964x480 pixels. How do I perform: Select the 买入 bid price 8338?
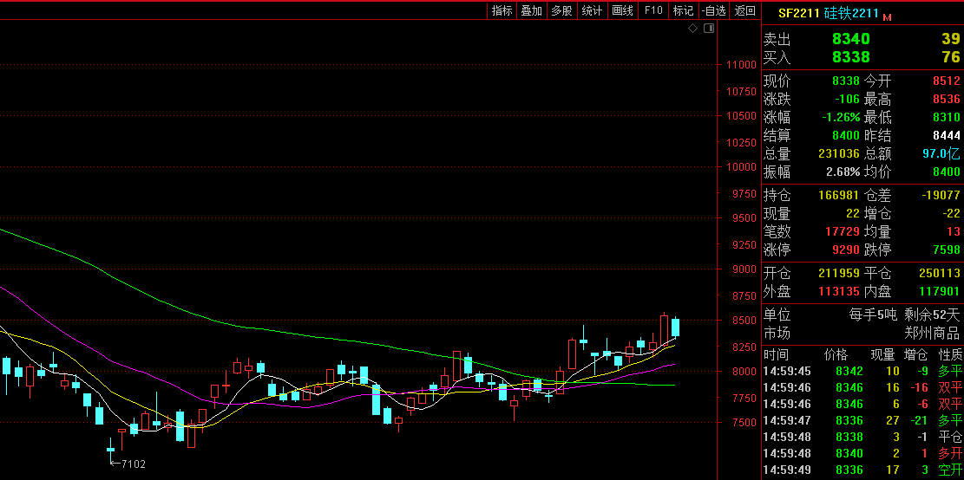tap(849, 57)
